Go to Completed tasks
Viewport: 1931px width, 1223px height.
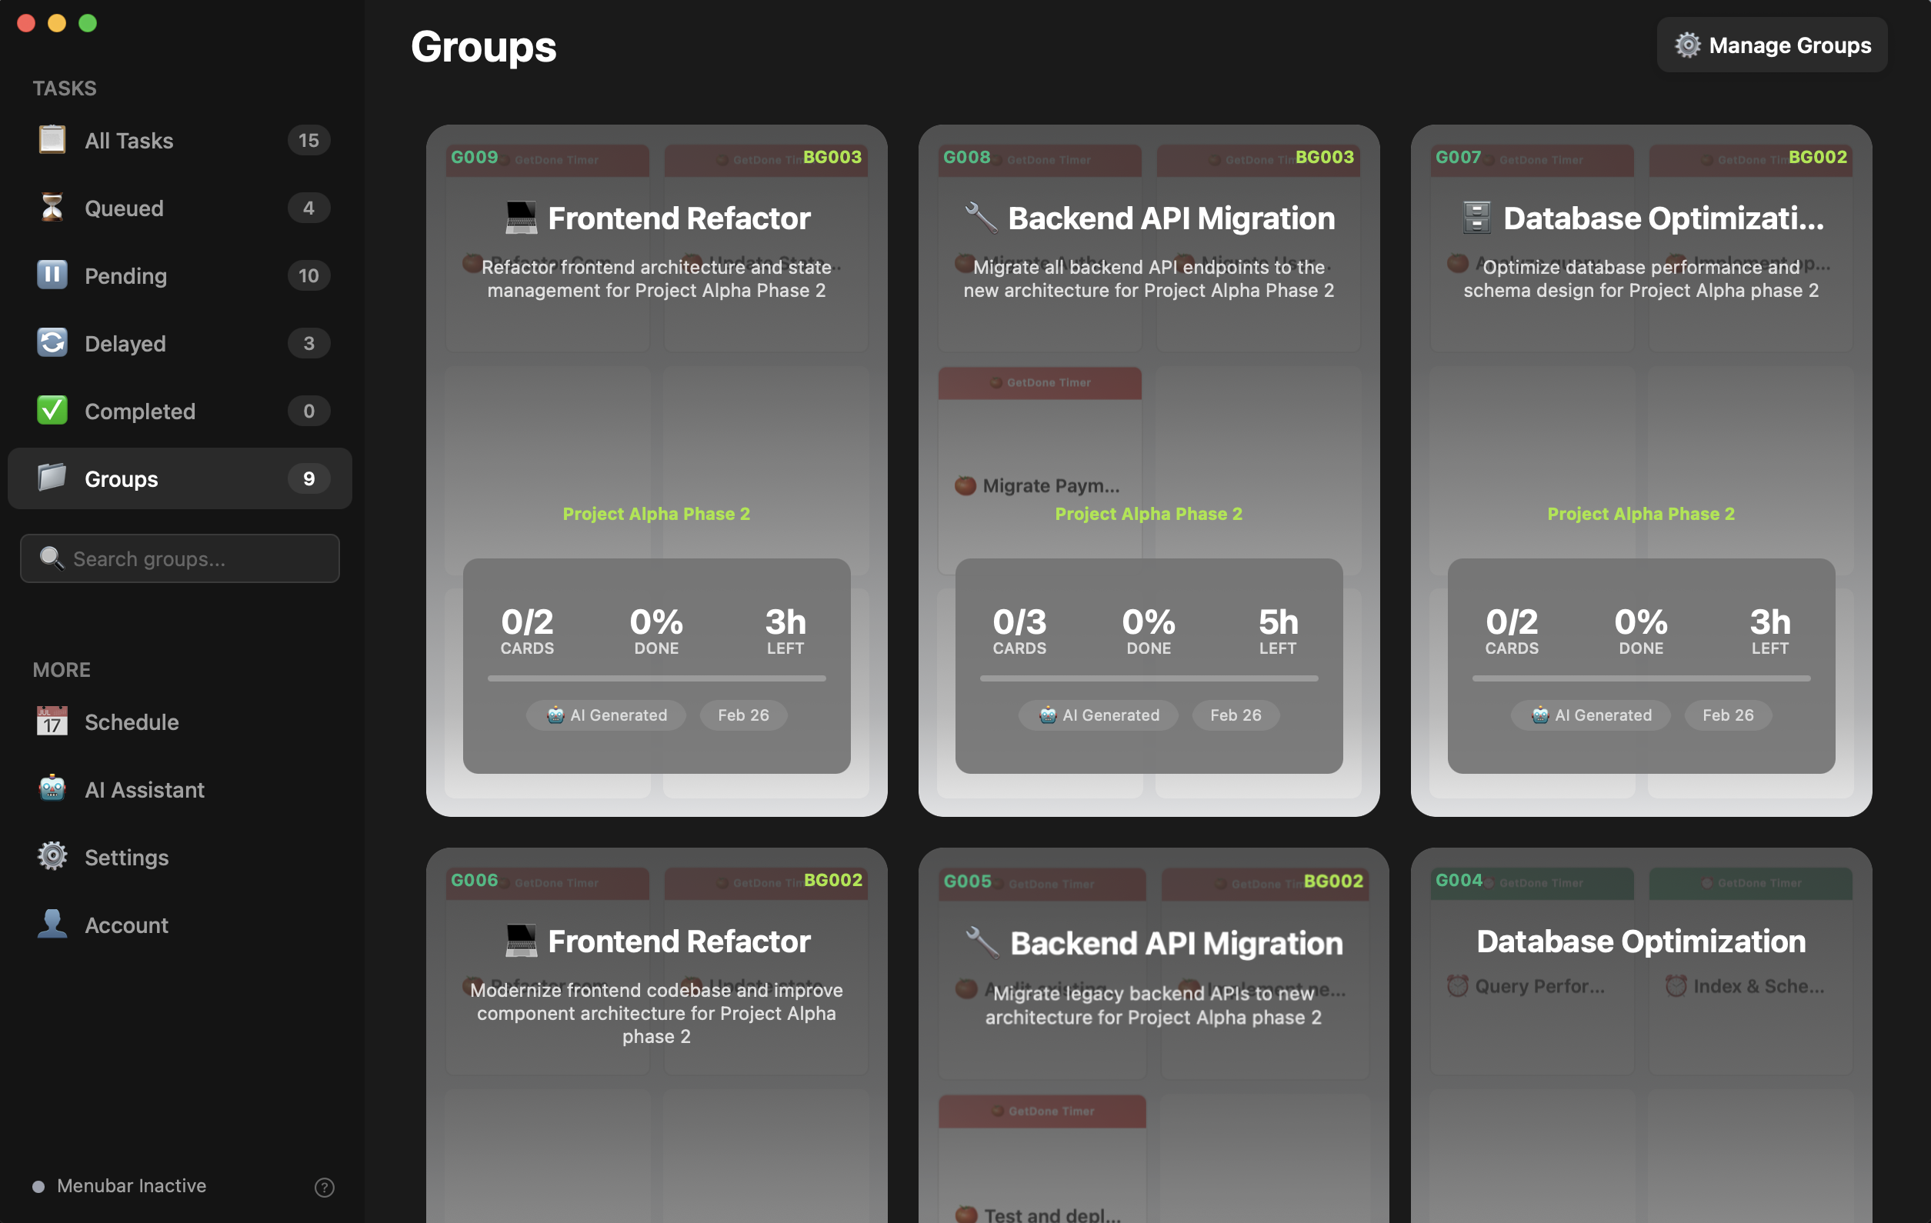(x=179, y=411)
